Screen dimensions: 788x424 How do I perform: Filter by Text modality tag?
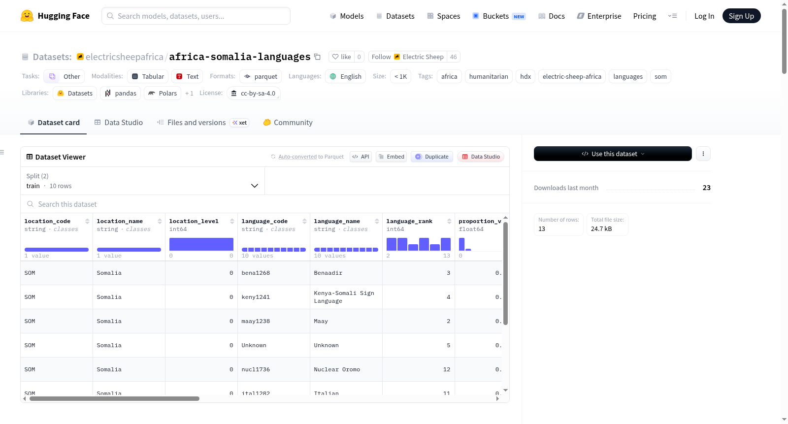187,76
